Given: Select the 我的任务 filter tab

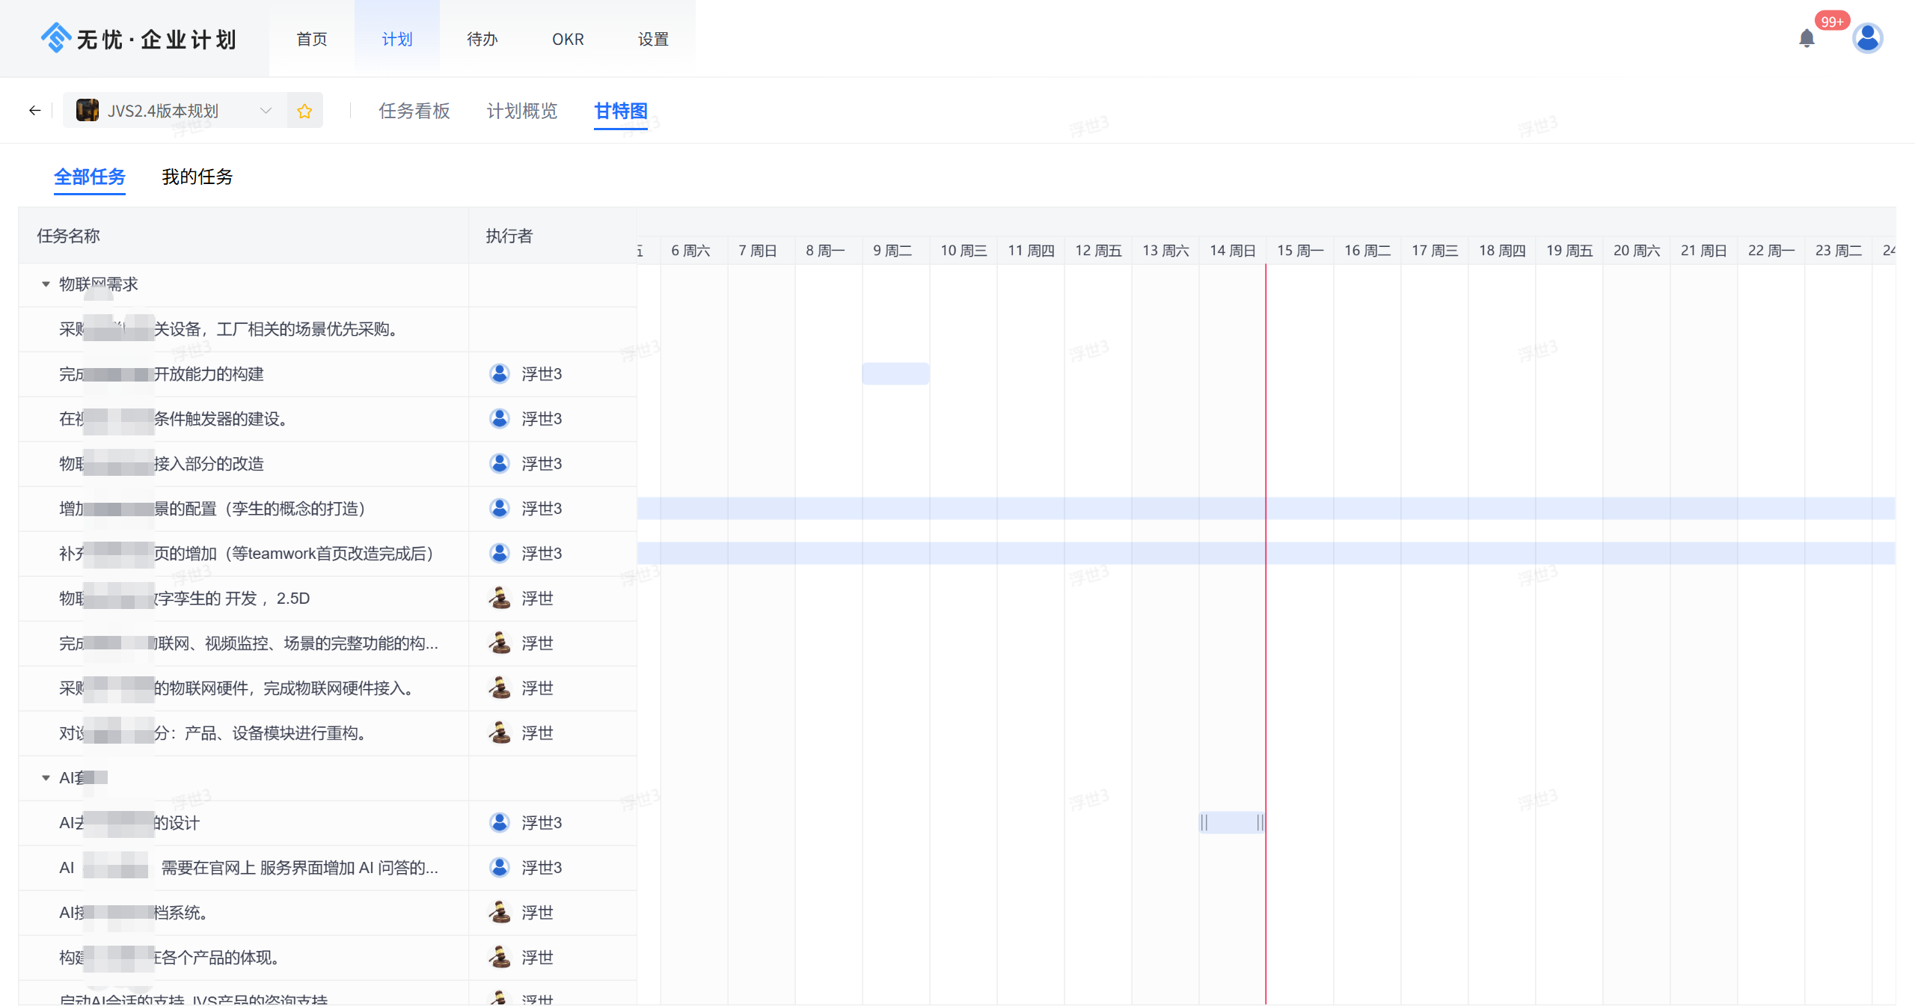Looking at the screenshot, I should point(197,177).
